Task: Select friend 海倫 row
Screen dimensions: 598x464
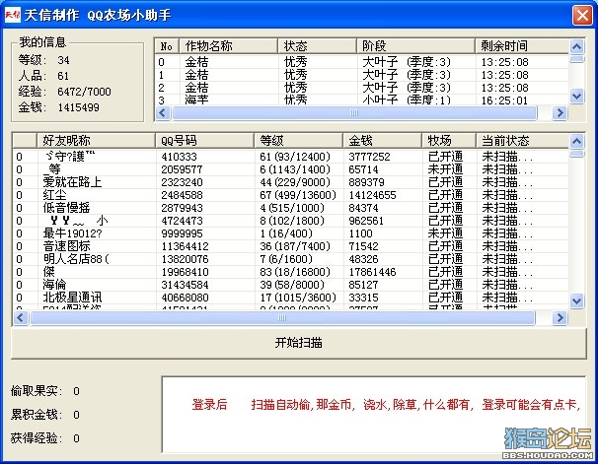Action: (x=291, y=285)
